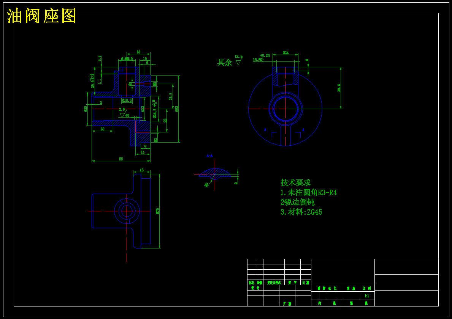
Task: Select the +0.24 tolerance text
Action: coord(265,55)
